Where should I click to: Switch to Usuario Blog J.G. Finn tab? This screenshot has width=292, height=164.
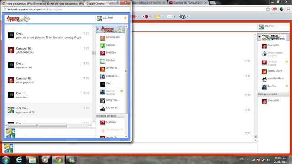pos(148,3)
